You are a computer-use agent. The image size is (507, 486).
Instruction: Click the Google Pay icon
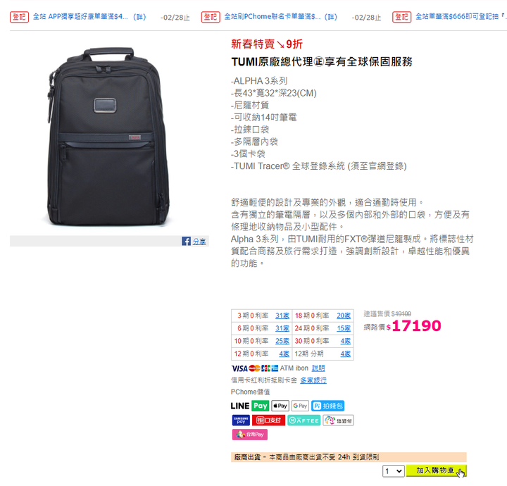point(300,406)
